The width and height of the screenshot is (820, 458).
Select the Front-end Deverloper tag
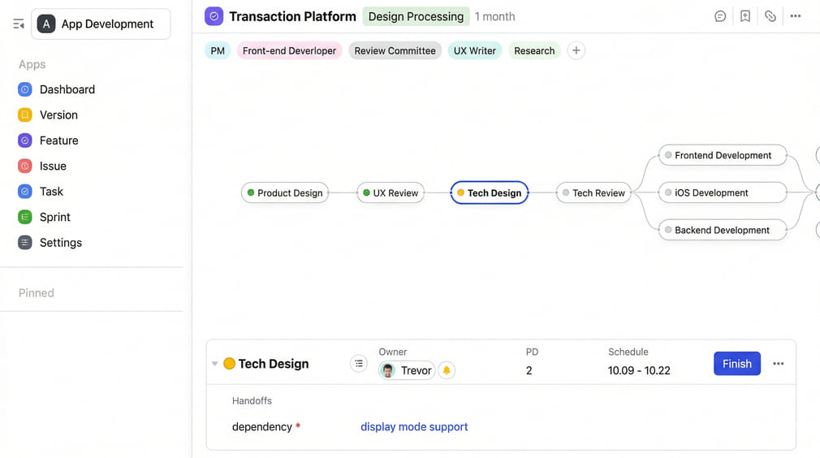289,50
